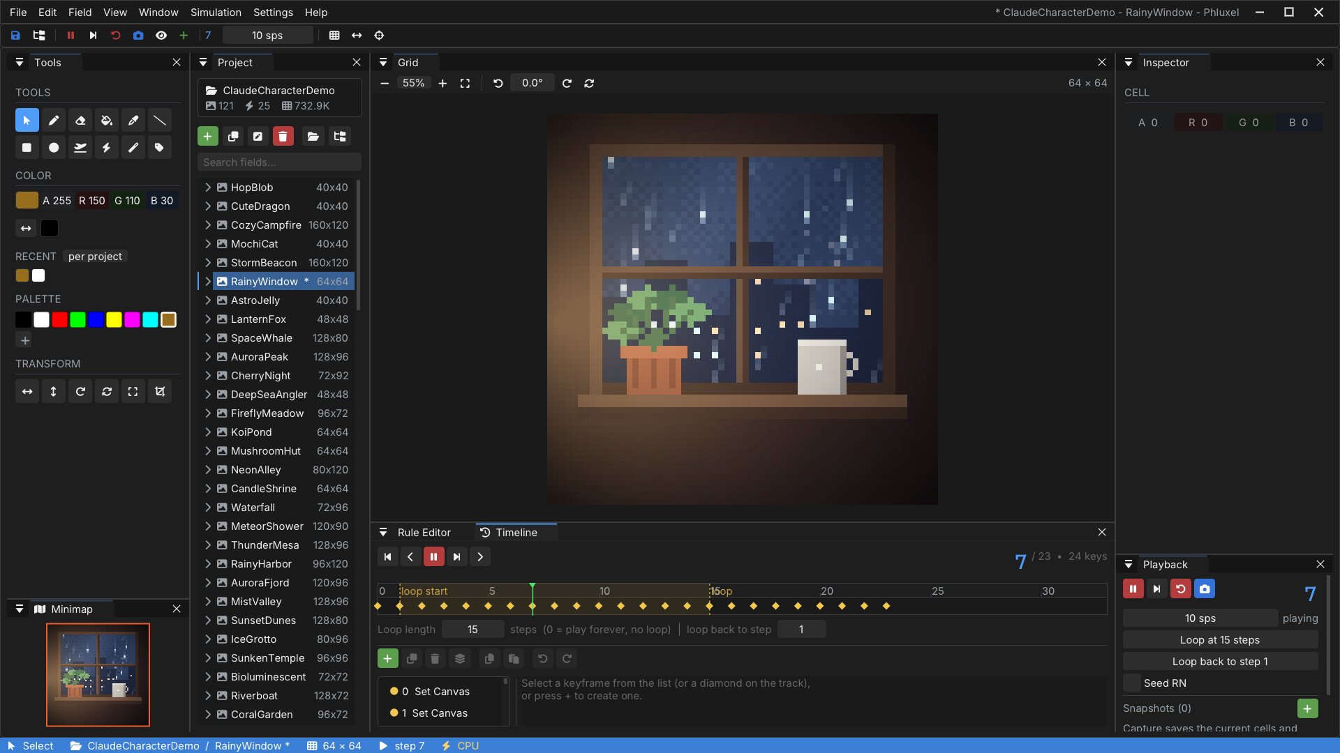Viewport: 1340px width, 753px height.
Task: Toggle the grid table icon in toolbar
Action: coord(334,36)
